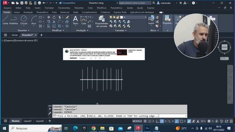Click the Plot printer icon
The width and height of the screenshot is (235, 132).
click(x=39, y=3)
